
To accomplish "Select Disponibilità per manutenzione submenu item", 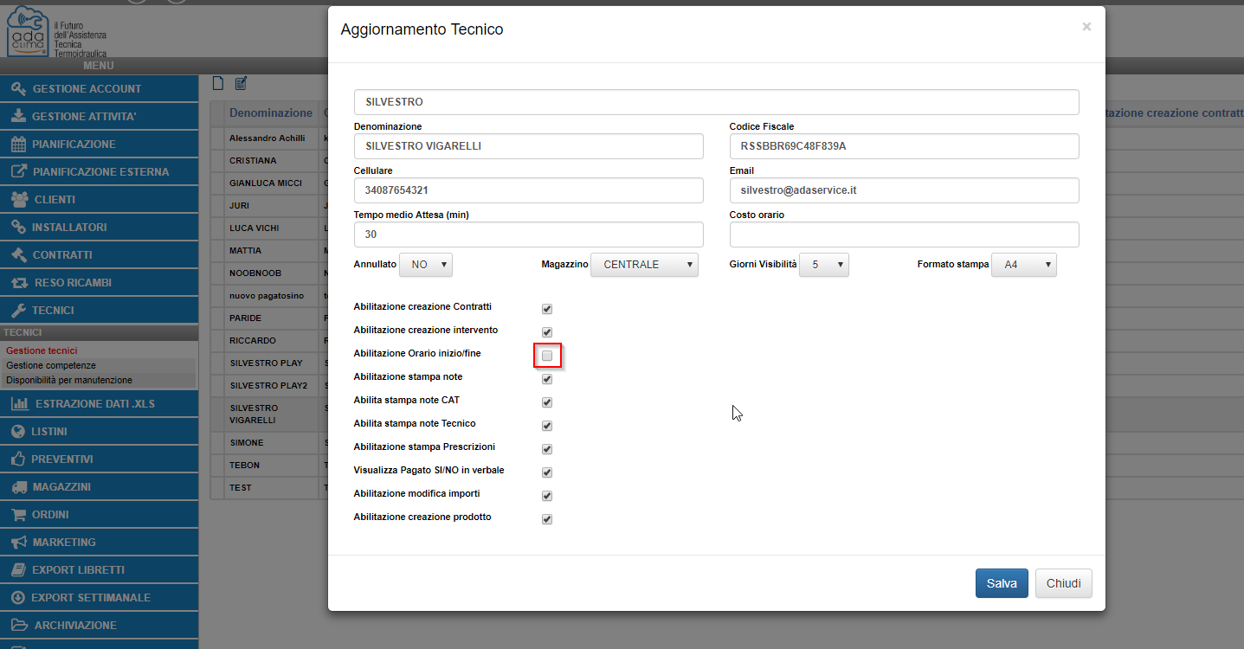I will [69, 380].
